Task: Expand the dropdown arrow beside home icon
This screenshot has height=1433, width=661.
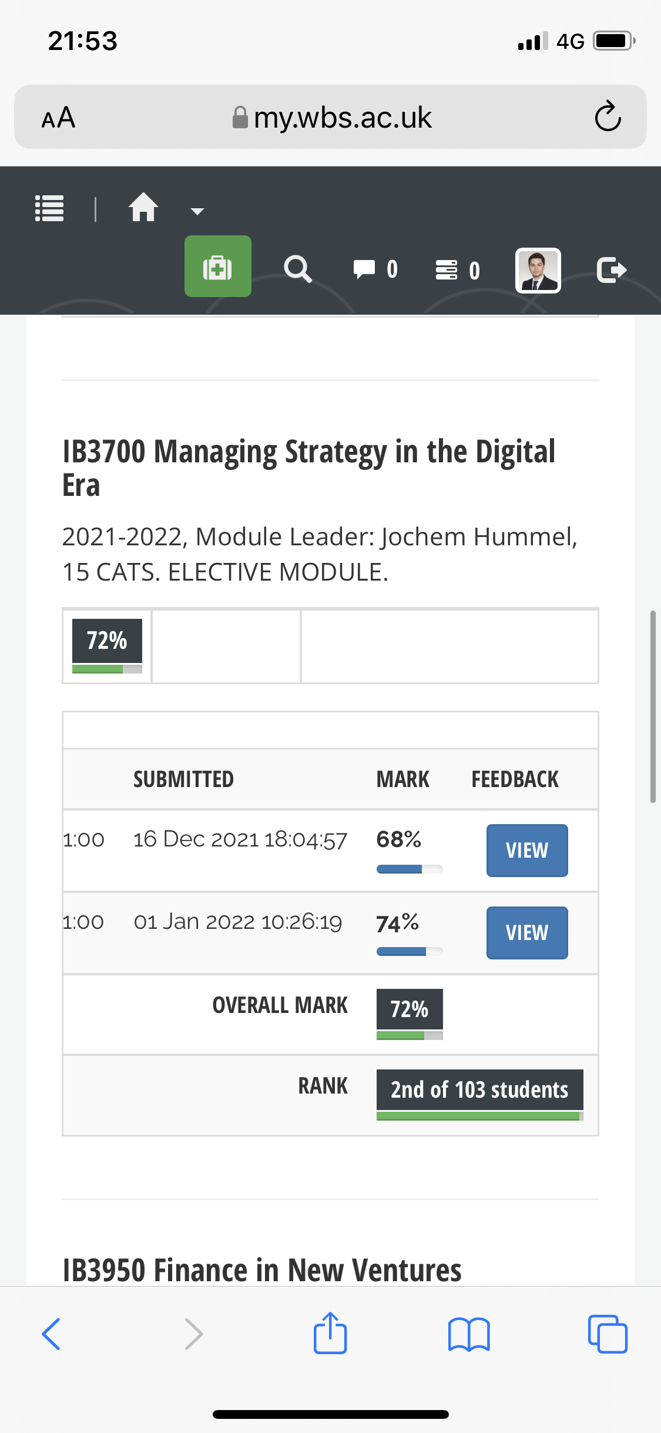Action: point(197,211)
